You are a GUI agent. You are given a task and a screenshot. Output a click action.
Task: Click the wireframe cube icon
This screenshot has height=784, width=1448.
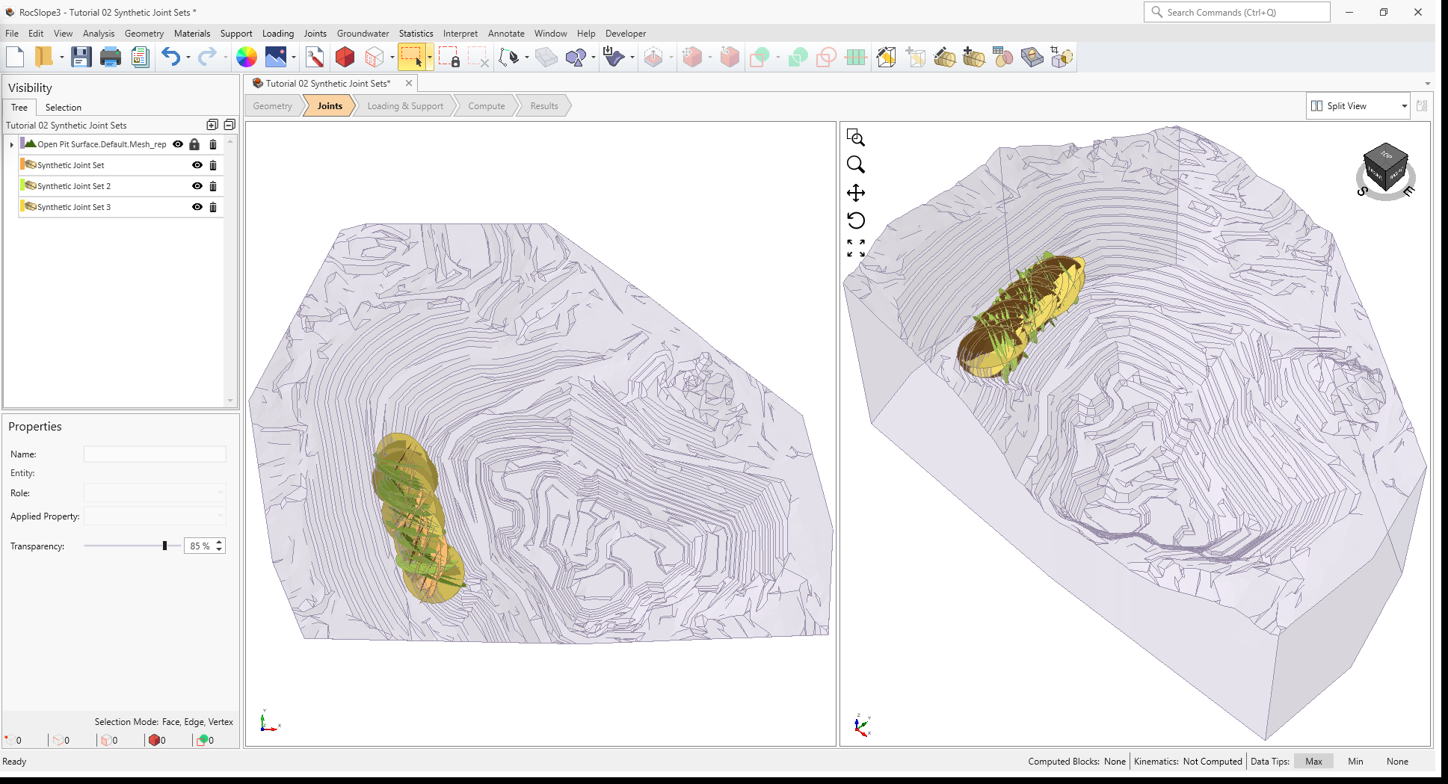[375, 57]
